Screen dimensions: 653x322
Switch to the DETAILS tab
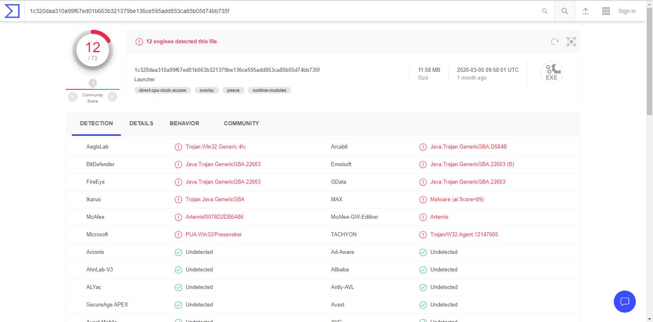[x=141, y=123]
